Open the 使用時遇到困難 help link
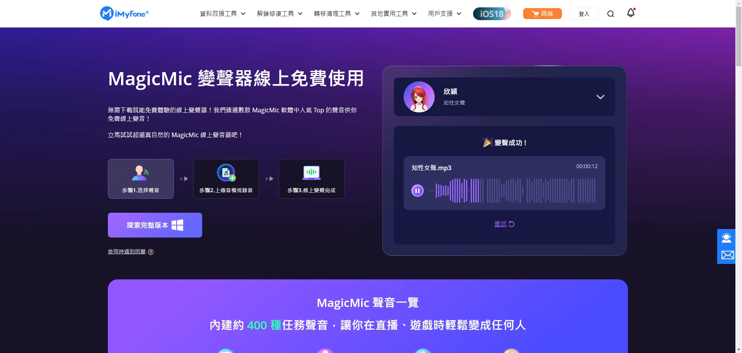The width and height of the screenshot is (742, 353). [x=127, y=251]
